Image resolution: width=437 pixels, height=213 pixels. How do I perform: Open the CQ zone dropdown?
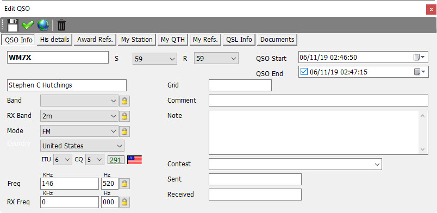[99, 160]
